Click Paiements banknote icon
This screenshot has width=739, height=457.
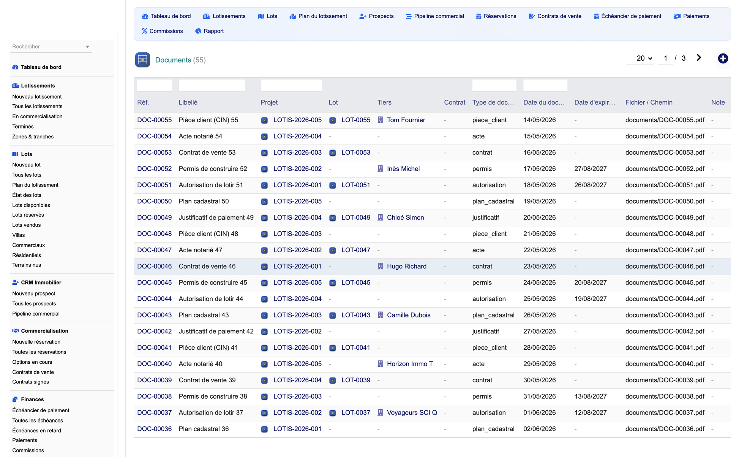(677, 16)
